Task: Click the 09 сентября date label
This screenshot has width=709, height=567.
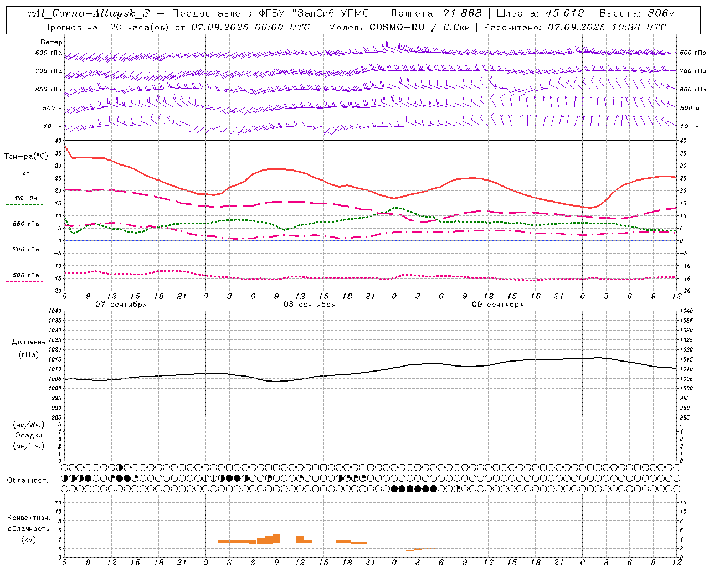Action: (498, 304)
